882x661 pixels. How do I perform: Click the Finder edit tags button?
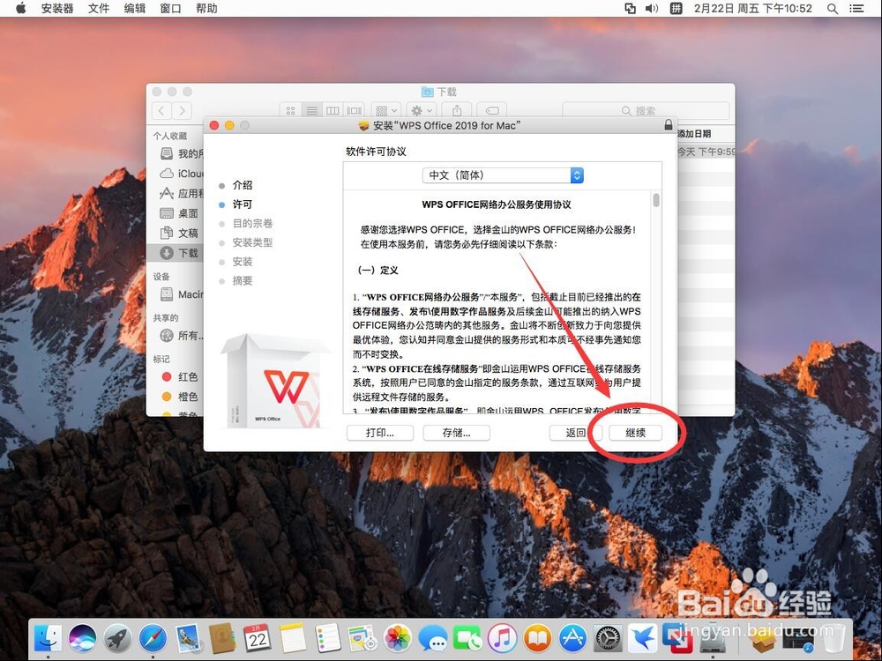[491, 111]
